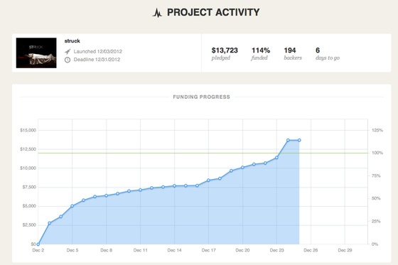This screenshot has width=398, height=265.
Task: Click the 194 backers figure
Action: pyautogui.click(x=290, y=50)
